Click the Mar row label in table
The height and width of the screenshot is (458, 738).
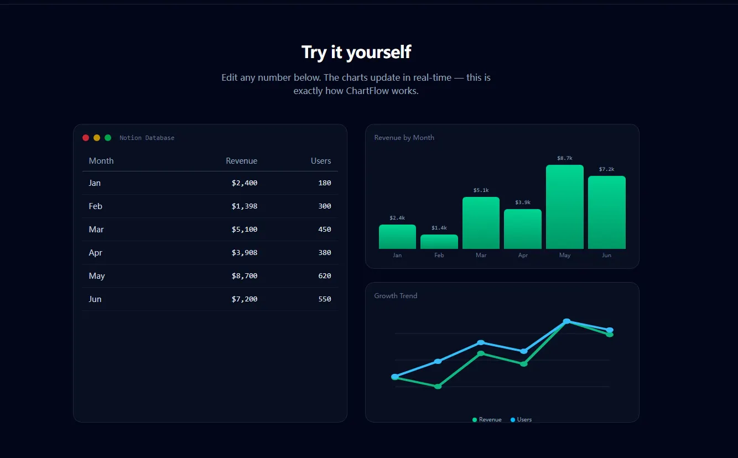pos(96,230)
